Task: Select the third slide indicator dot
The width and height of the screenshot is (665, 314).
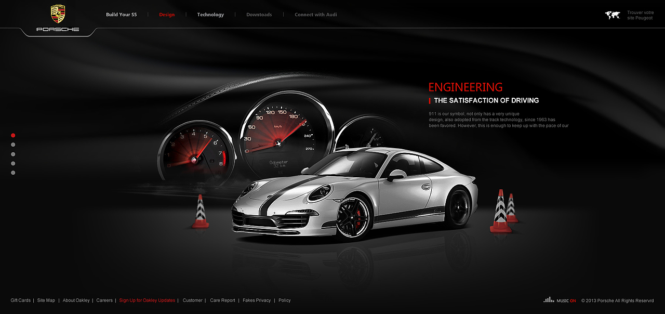Action: [13, 154]
